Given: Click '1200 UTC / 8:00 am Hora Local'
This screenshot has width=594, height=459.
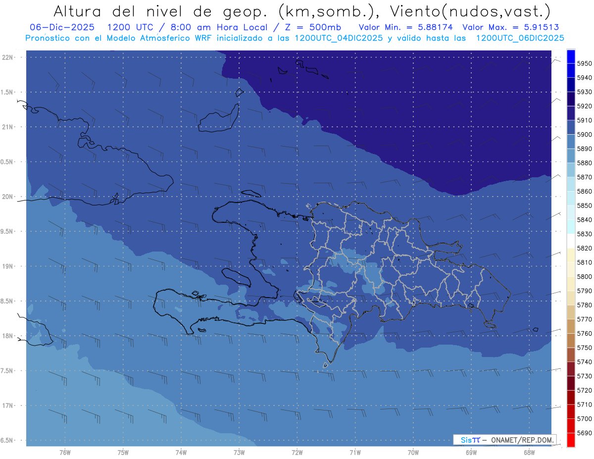Looking at the screenshot, I should click(x=187, y=28).
